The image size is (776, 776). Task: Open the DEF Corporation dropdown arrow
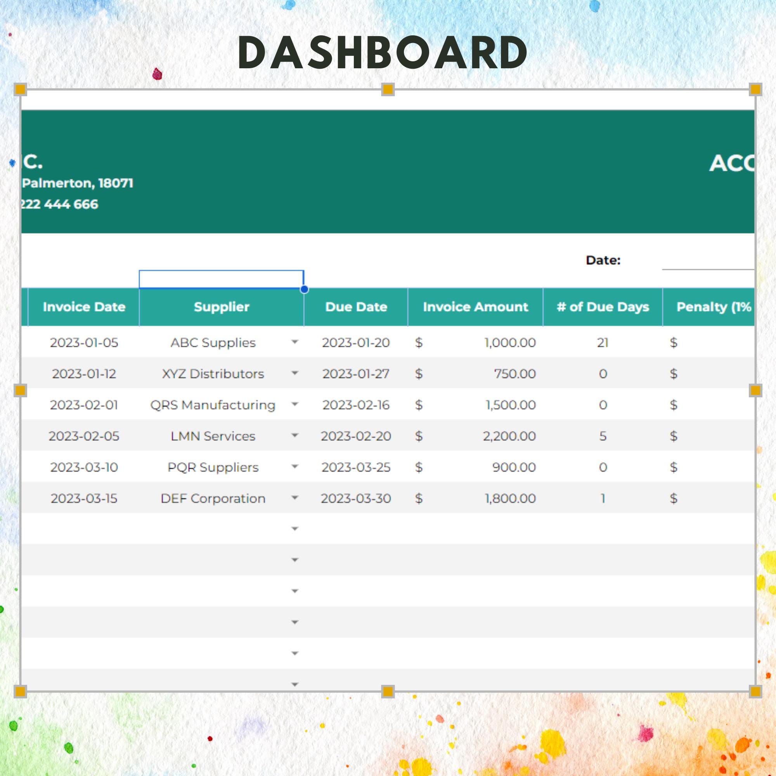(x=295, y=498)
